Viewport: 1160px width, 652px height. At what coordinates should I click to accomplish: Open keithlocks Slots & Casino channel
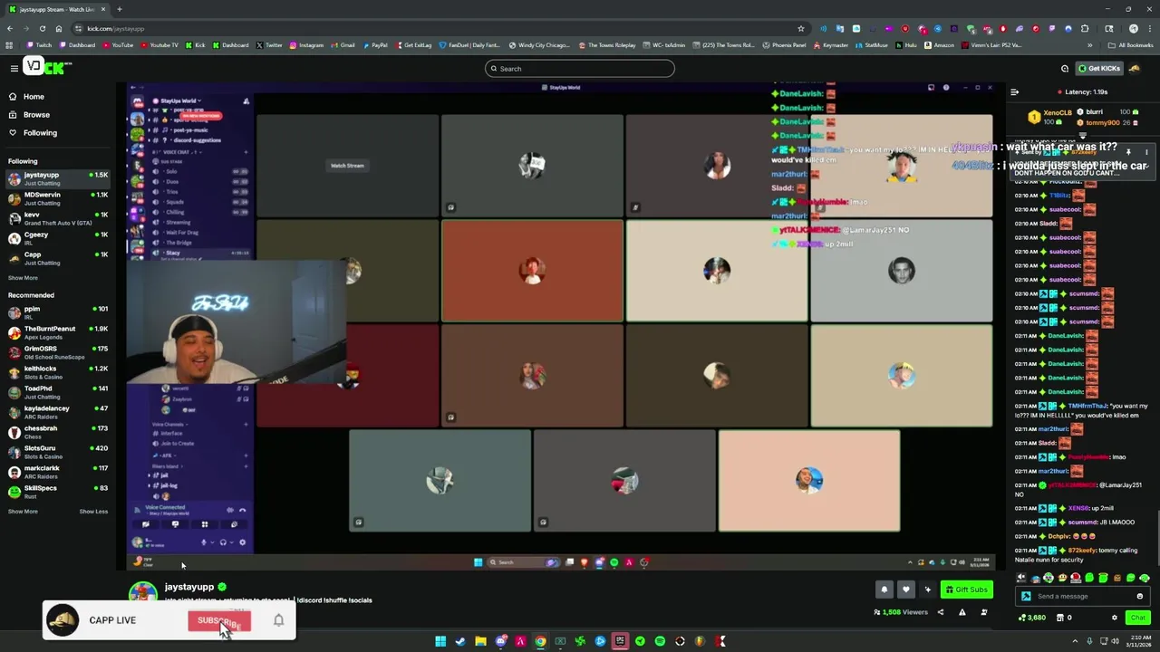click(x=57, y=373)
